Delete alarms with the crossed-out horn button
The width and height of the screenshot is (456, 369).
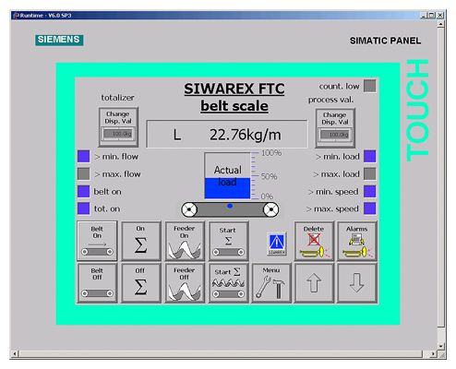(314, 241)
